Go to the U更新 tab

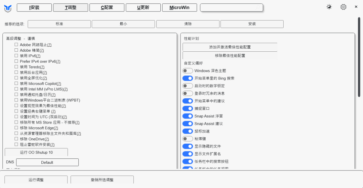coord(143,7)
